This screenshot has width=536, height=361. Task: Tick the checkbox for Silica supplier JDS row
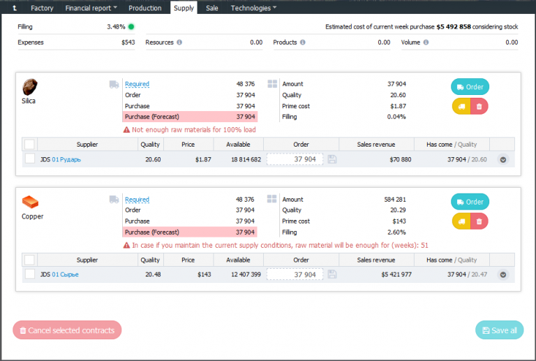[x=30, y=159]
